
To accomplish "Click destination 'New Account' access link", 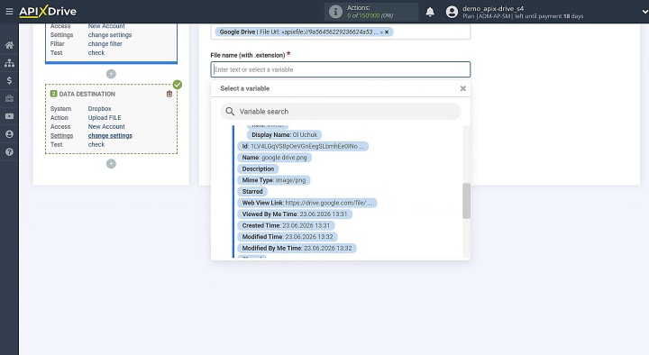I will (x=106, y=127).
